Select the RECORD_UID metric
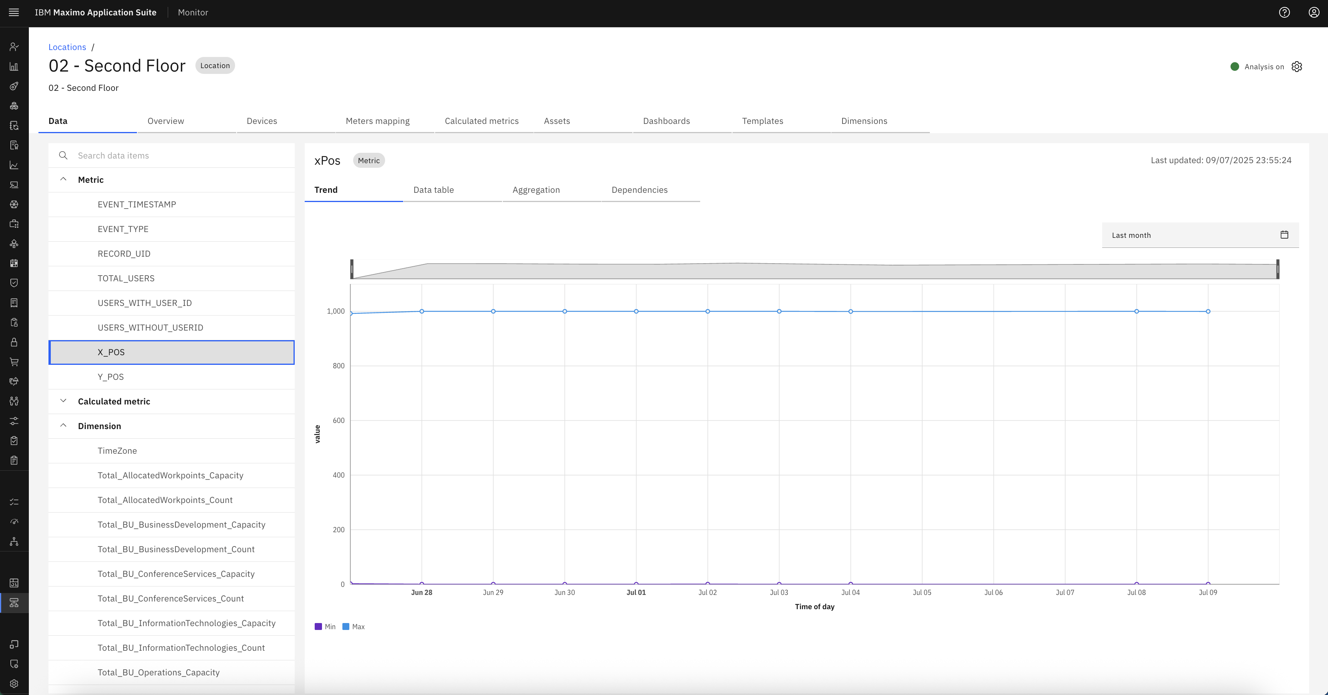Viewport: 1328px width, 695px height. [x=172, y=254]
